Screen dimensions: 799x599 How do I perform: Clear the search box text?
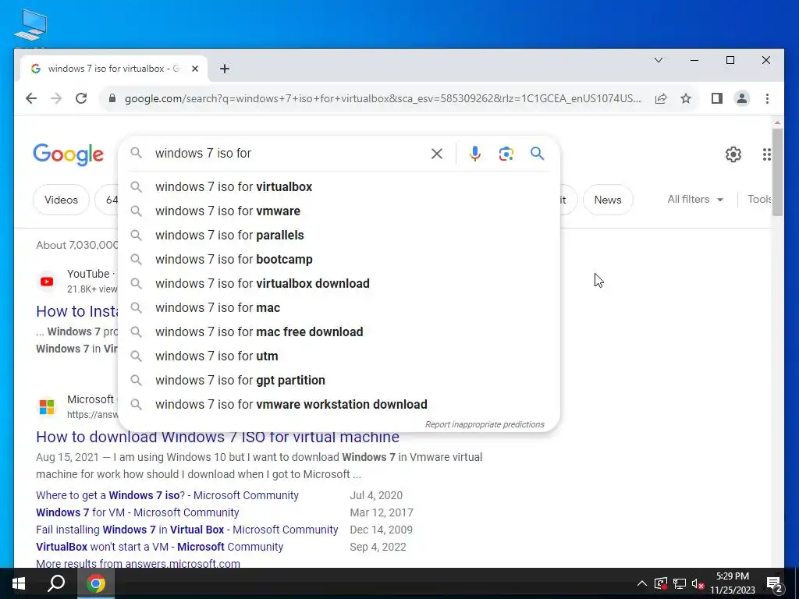(437, 154)
